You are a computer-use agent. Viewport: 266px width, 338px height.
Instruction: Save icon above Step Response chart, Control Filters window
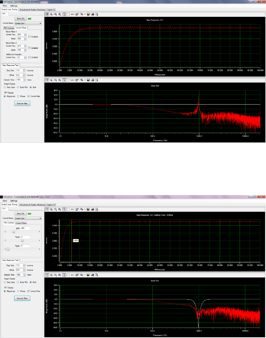click(x=88, y=14)
